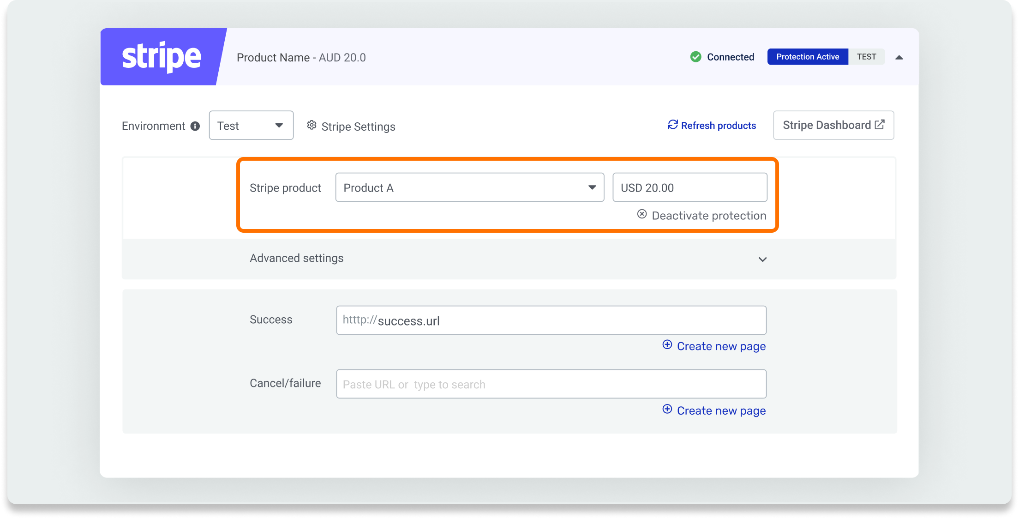Click the Product Name - AUD 20.0 title
This screenshot has width=1019, height=519.
pos(301,58)
